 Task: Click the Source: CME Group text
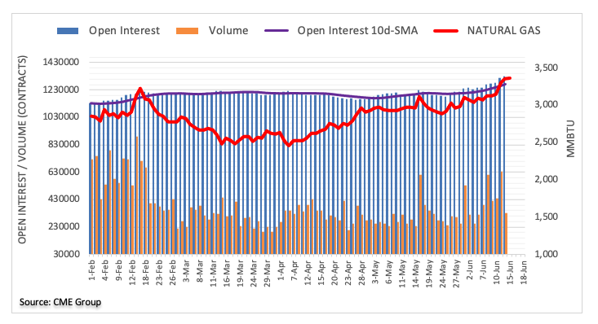tap(60, 302)
